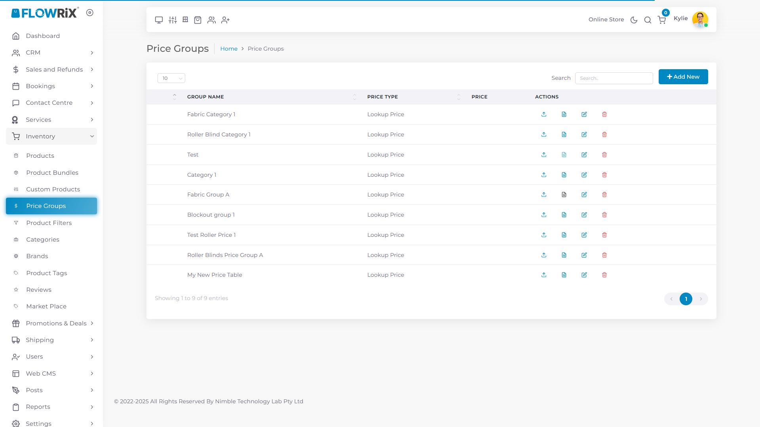760x427 pixels.
Task: Click the sliders icon in top toolbar
Action: click(173, 20)
